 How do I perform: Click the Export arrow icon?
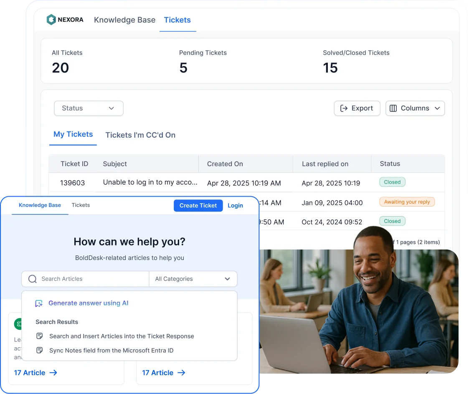tap(344, 108)
